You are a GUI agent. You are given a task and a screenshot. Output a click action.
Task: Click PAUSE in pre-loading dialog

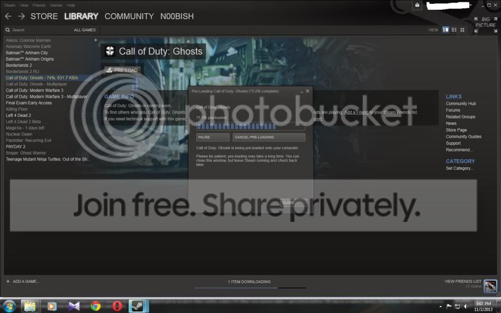tap(213, 137)
